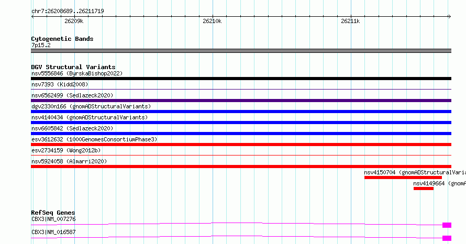The height and width of the screenshot is (244, 466).
Task: Select the red esv3612632 variant bar
Action: [241, 145]
